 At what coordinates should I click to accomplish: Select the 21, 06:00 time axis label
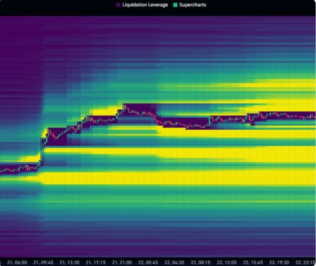tap(17, 262)
